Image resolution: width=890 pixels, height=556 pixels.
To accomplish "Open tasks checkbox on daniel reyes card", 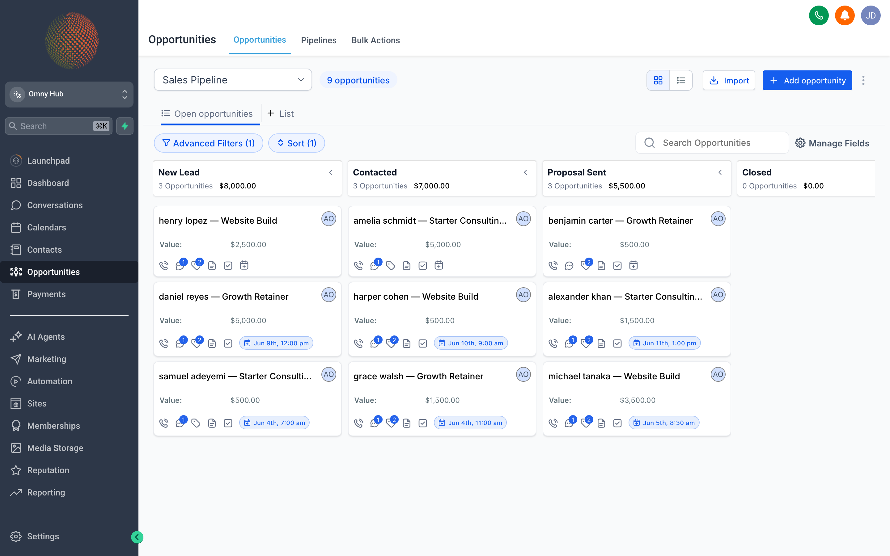I will click(x=228, y=343).
